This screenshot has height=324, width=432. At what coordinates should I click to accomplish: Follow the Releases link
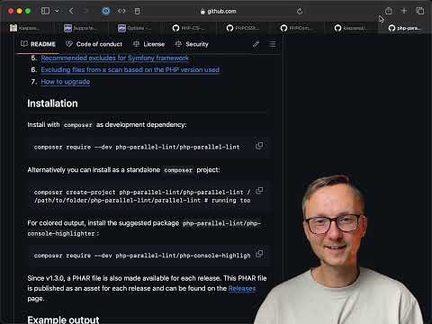click(x=242, y=289)
